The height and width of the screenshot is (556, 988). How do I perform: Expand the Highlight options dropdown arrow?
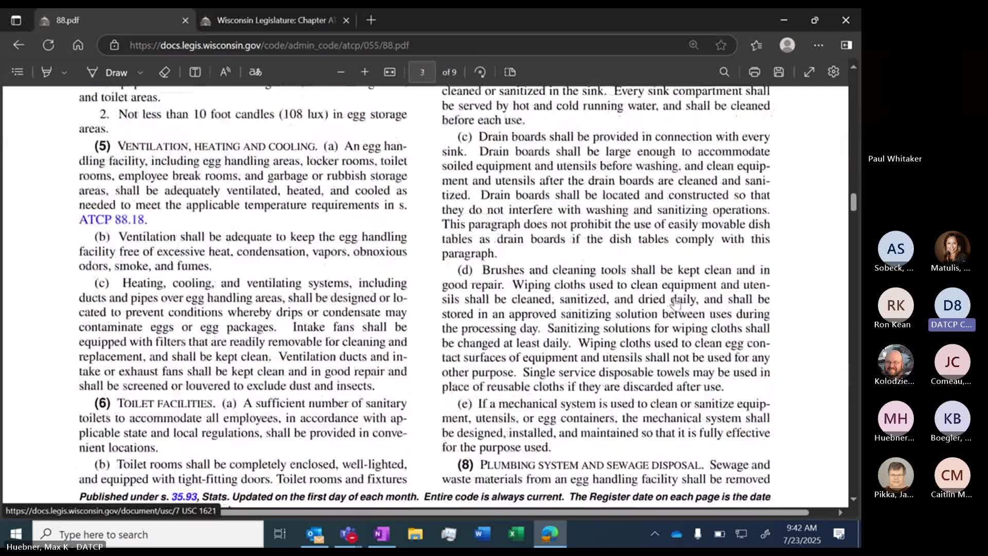click(64, 73)
